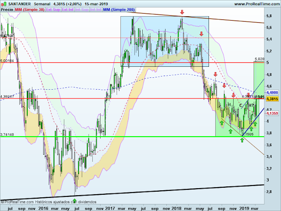The width and height of the screenshot is (281, 211).
Task: Click the candlestick chart icon beside SANTANDER
Action: click(4, 4)
